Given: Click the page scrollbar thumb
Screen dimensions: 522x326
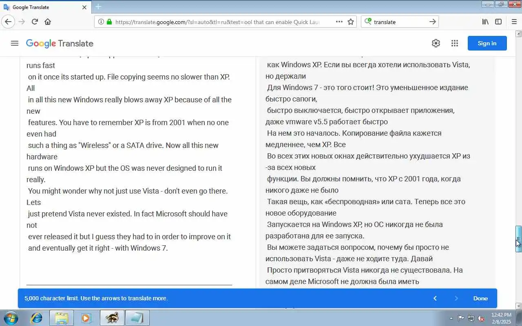Looking at the screenshot, I should tap(518, 239).
